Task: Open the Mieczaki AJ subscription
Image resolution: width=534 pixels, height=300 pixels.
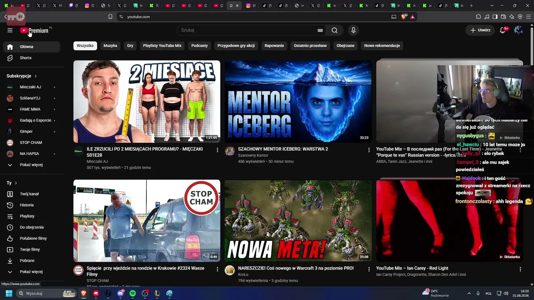Action: coord(32,87)
